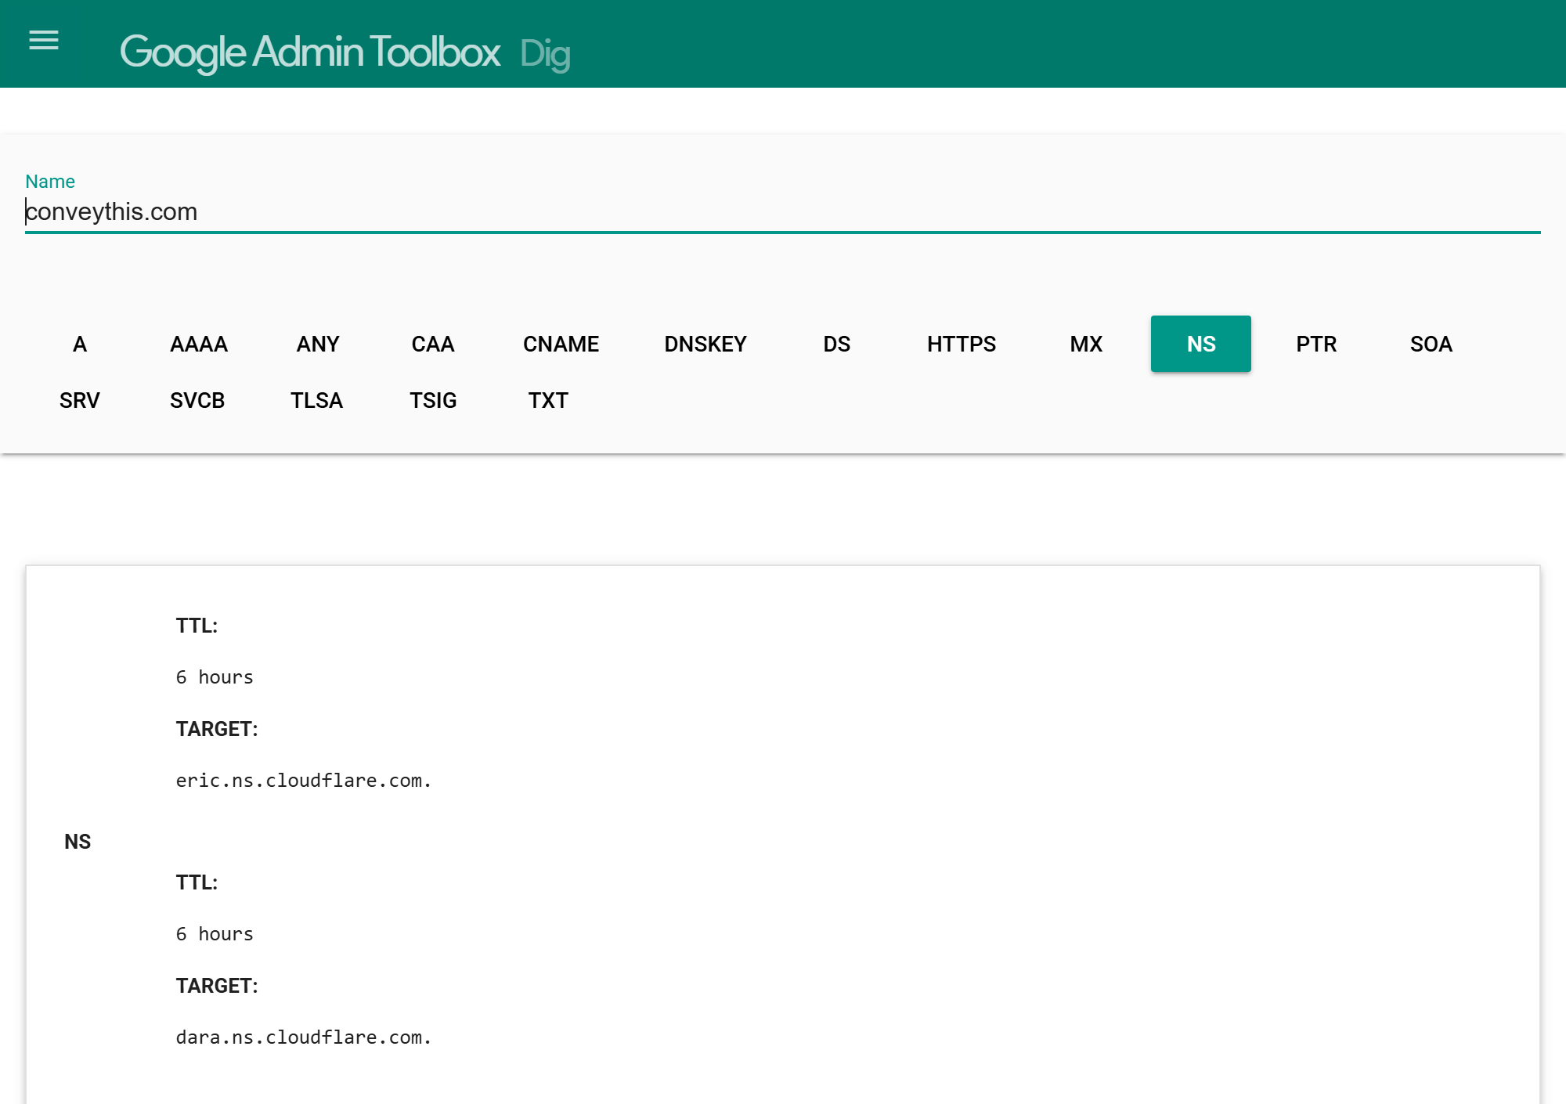This screenshot has height=1104, width=1566.
Task: Select the MX record type
Action: point(1086,344)
